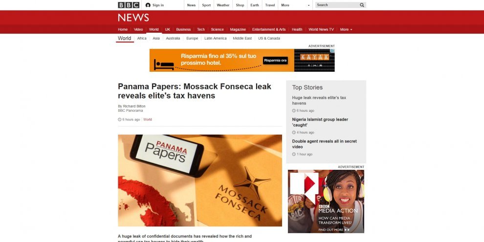Click the BBC NEWS logo in the red banner

[133, 18]
